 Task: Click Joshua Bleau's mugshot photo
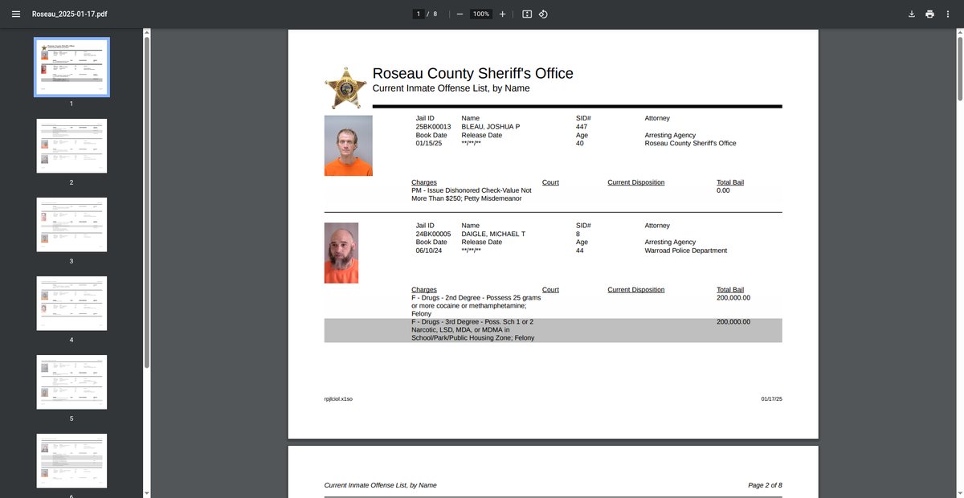point(349,145)
